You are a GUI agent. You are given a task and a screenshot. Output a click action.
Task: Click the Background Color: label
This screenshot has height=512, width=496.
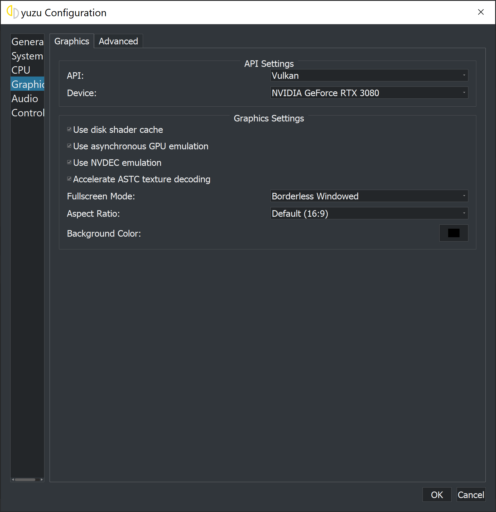pos(104,234)
